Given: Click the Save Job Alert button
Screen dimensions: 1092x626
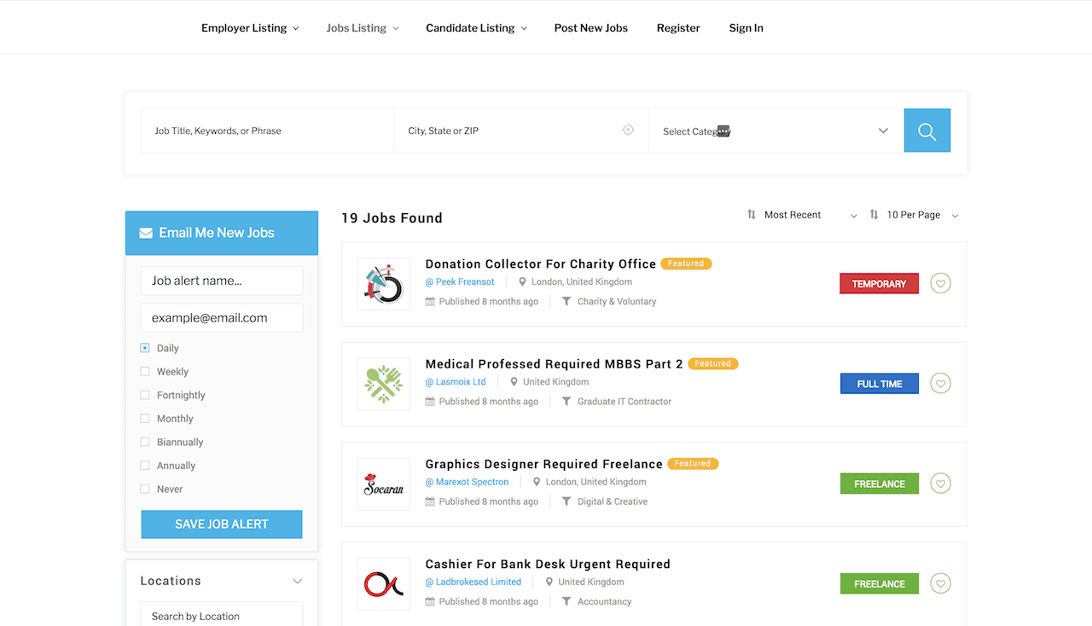Looking at the screenshot, I should (221, 524).
